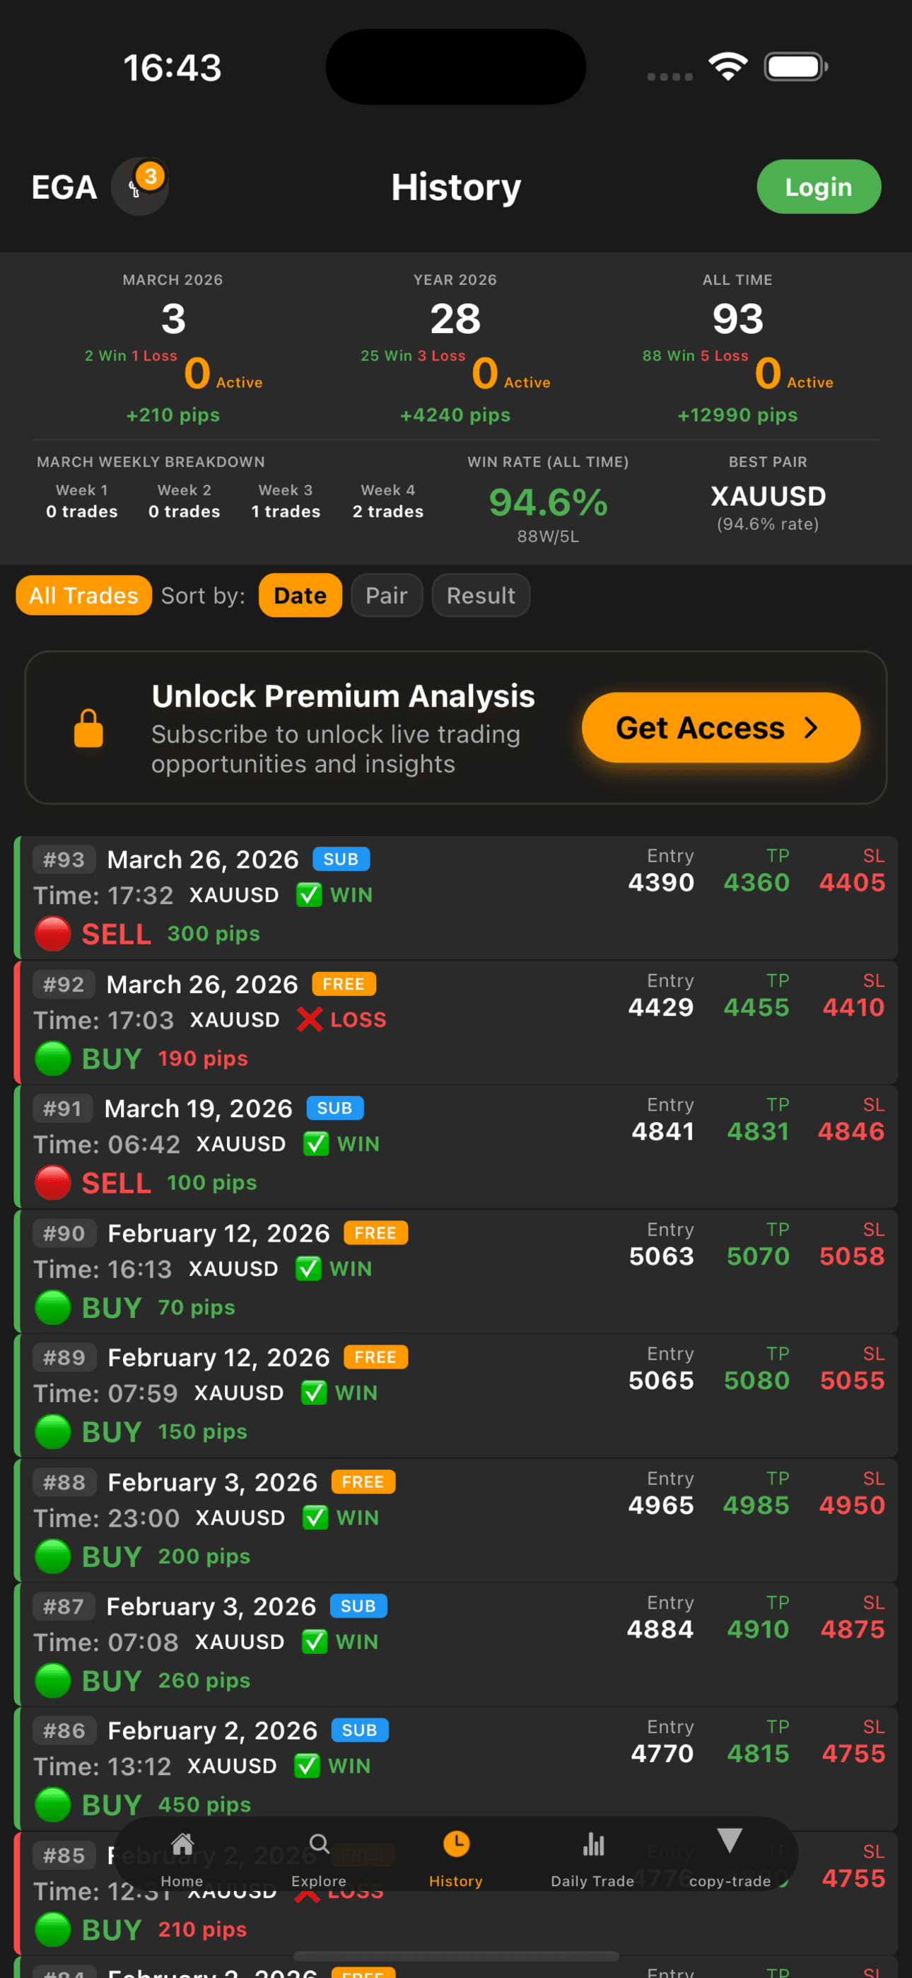
Task: Tap the notification icon with badge 3
Action: (x=140, y=187)
